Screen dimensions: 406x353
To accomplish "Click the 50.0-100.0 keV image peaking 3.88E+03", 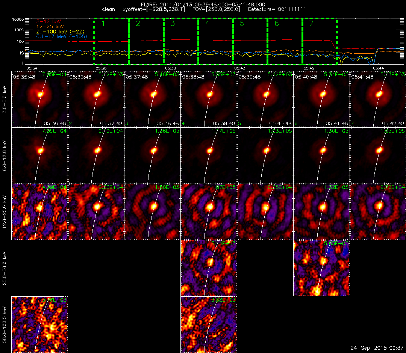I will pyautogui.click(x=209, y=324).
